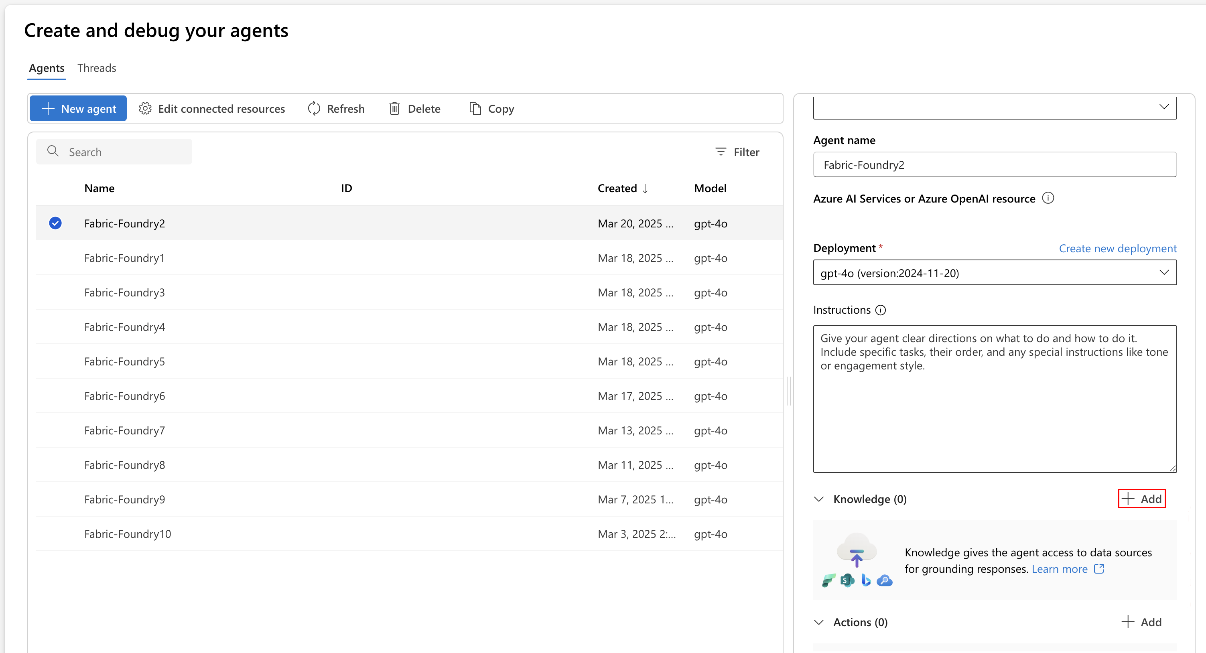This screenshot has height=653, width=1206.
Task: Uncheck the Fabric-Foundry2 row checkbox
Action: coord(55,223)
